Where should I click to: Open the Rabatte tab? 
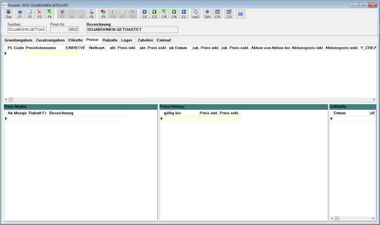[110, 40]
